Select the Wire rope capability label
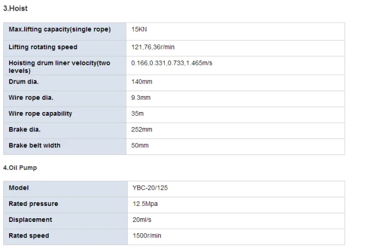 [x=40, y=114]
